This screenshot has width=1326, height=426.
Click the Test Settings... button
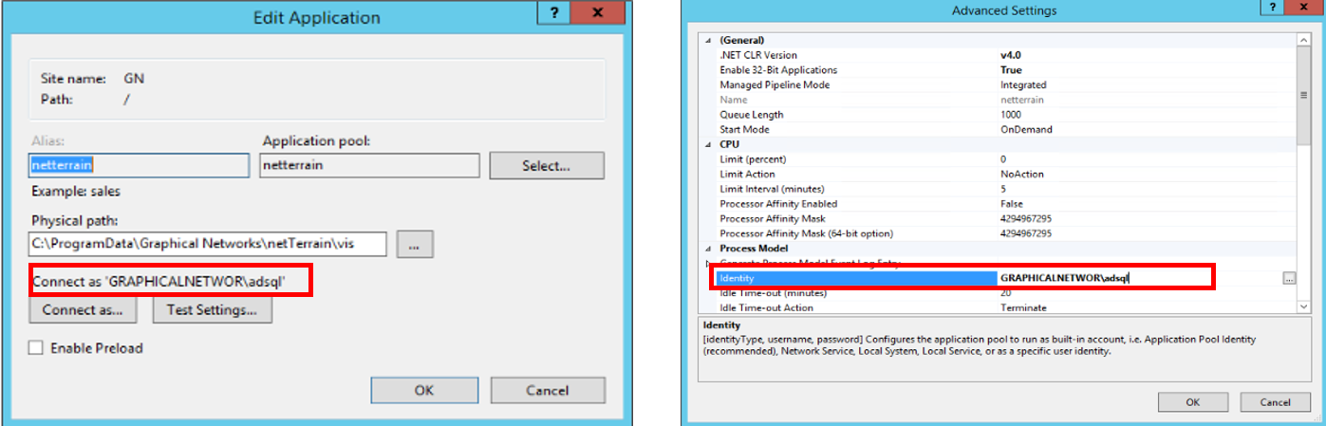pos(213,309)
